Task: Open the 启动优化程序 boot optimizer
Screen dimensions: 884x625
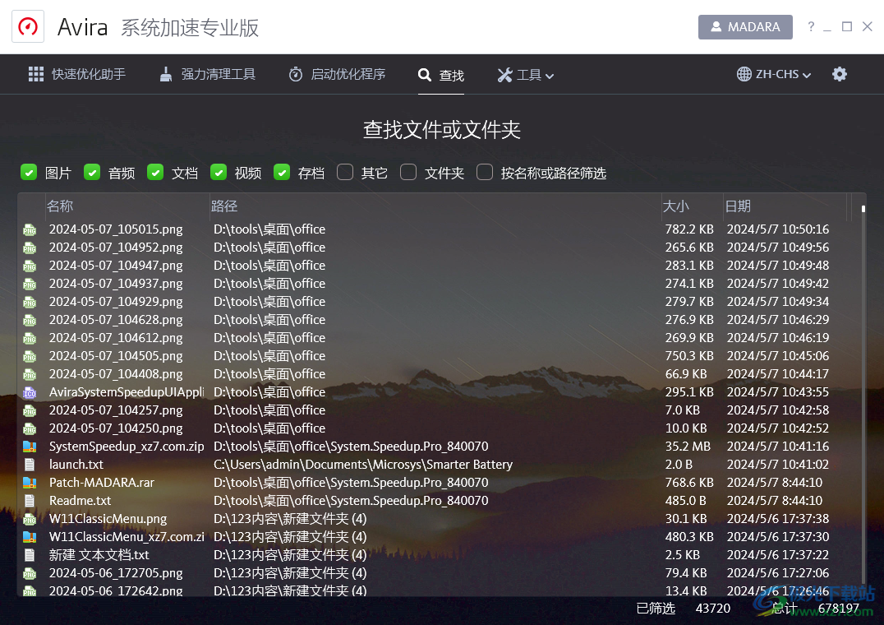Action: point(337,74)
